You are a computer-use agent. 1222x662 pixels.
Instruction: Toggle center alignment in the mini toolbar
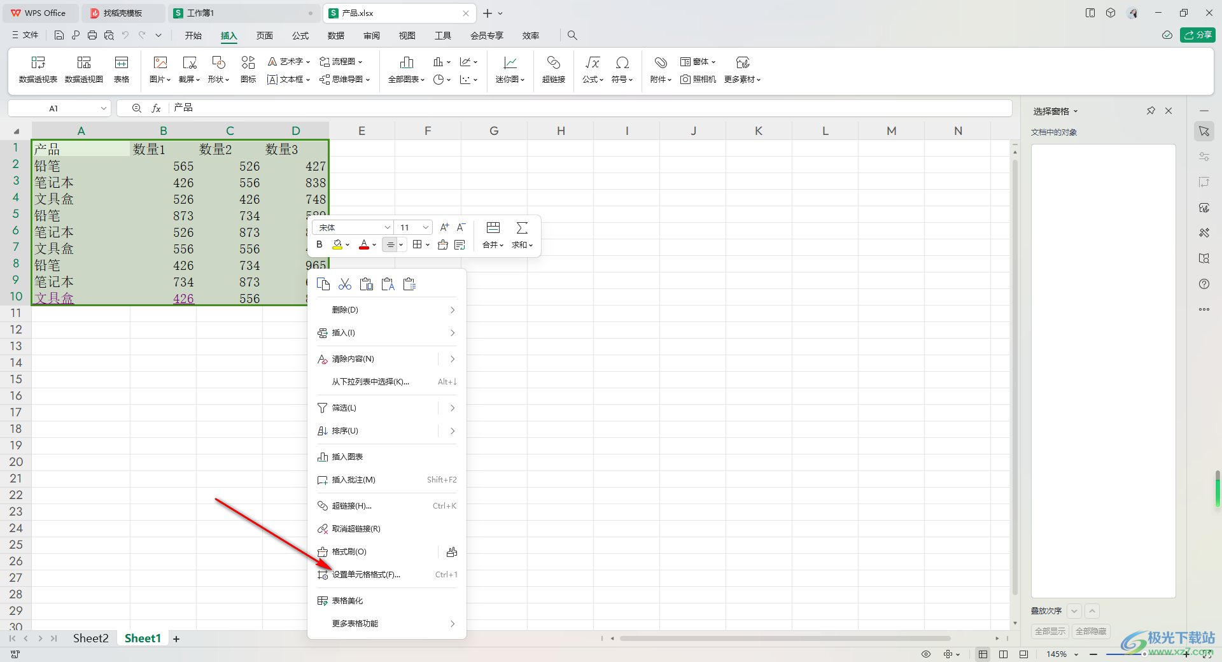pyautogui.click(x=390, y=244)
